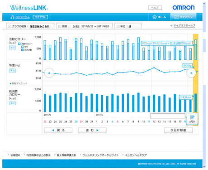
Task: Expand the 朝晩ダイエット dropdown under weight
Action: point(19,83)
